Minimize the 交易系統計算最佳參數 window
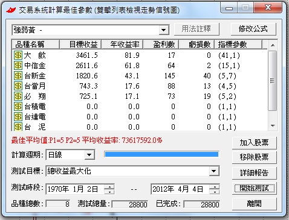The image size is (289, 220). [x=229, y=8]
